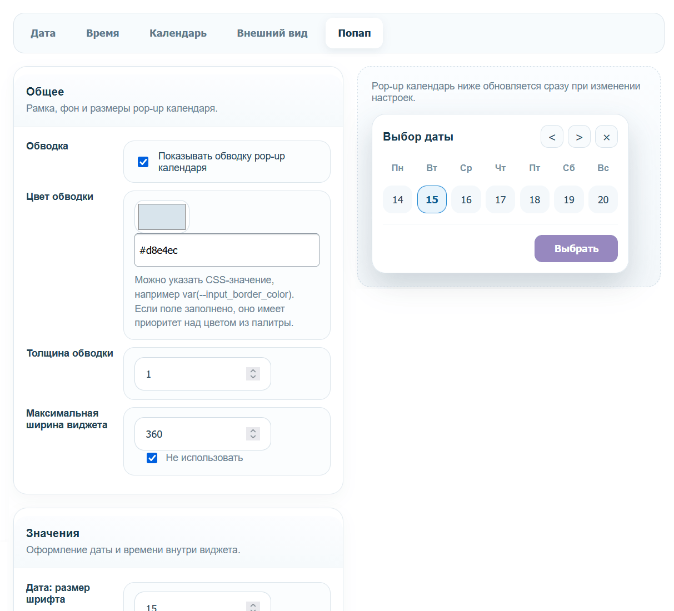Pick day 18 in the calendar

pos(535,199)
